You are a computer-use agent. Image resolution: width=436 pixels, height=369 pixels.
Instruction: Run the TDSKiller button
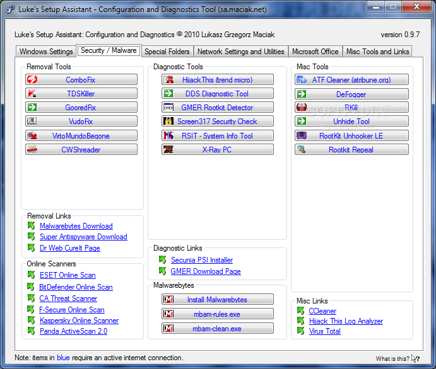coord(81,93)
